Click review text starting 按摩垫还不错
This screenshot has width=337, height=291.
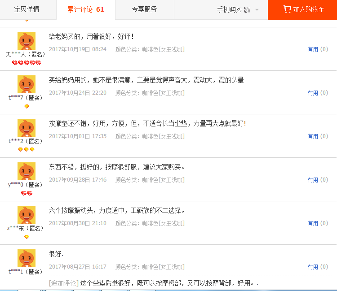(147, 124)
